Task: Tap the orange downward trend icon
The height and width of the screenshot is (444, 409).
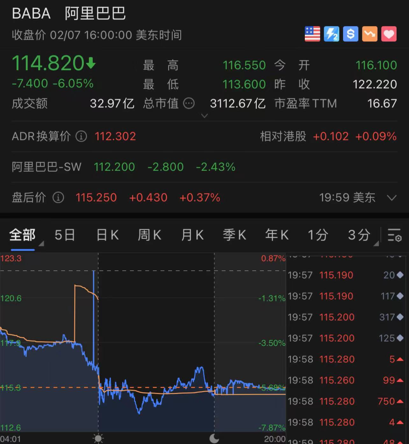Action: tap(370, 34)
